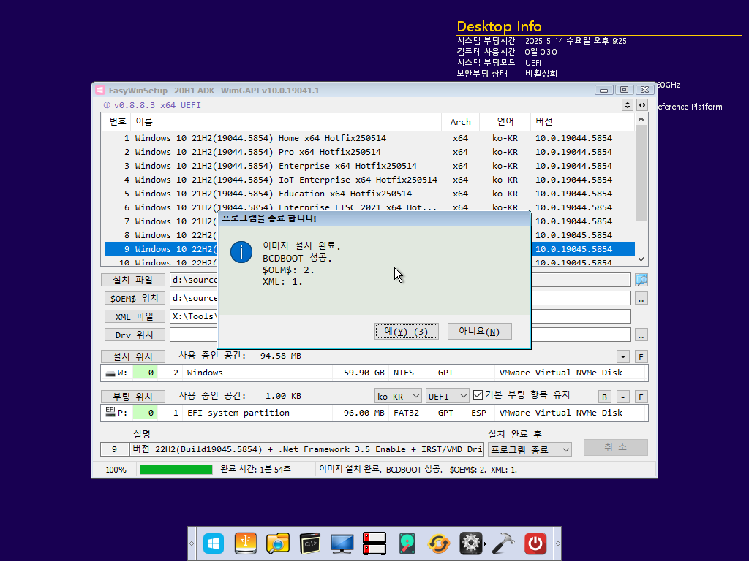749x561 pixels.
Task: Click the right dock handle diamond
Action: click(x=557, y=543)
